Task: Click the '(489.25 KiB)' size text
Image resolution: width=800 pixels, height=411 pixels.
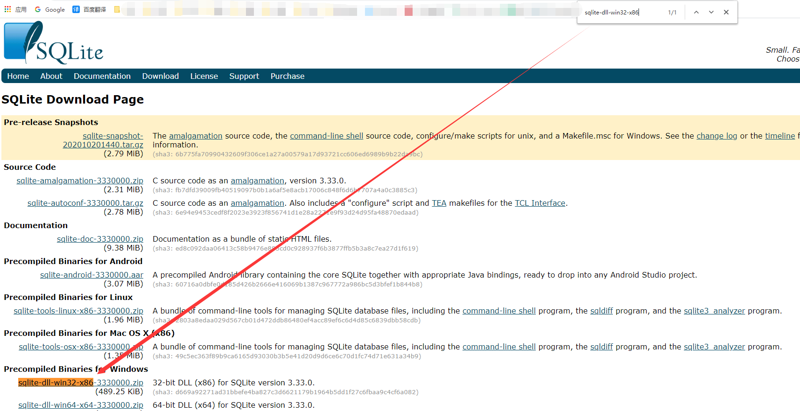Action: (x=119, y=391)
